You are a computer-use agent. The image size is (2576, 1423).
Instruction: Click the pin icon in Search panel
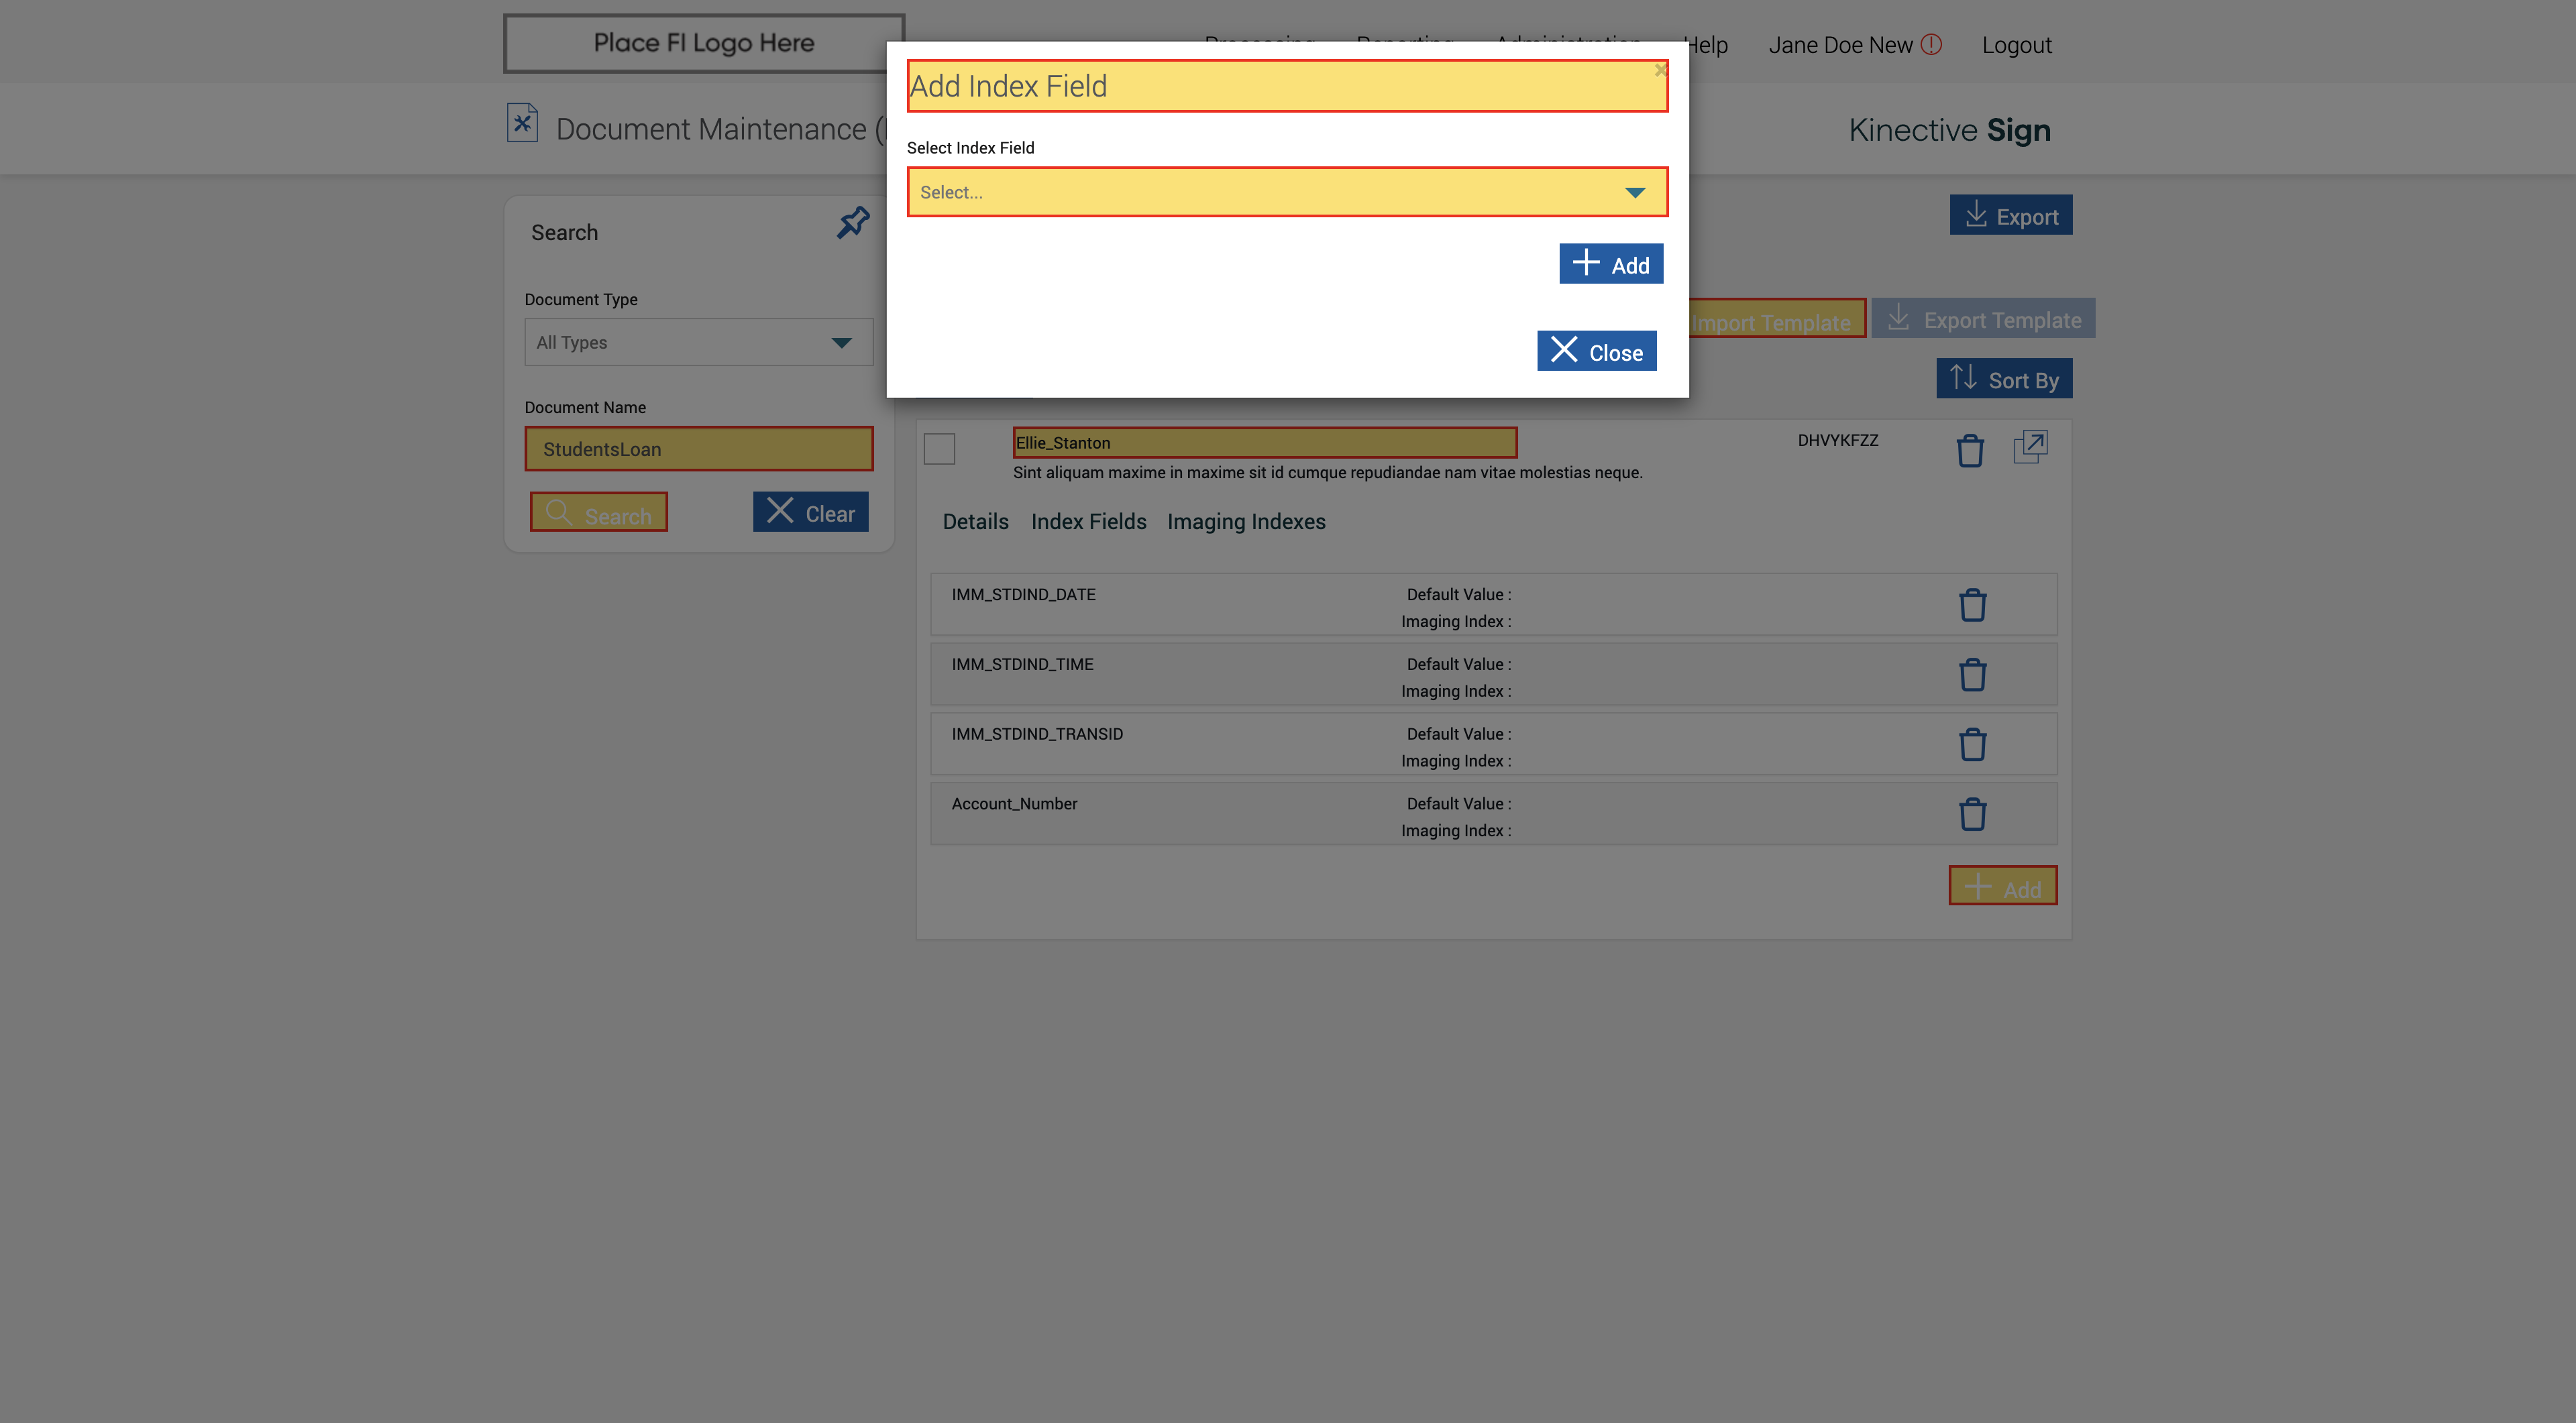click(x=853, y=222)
